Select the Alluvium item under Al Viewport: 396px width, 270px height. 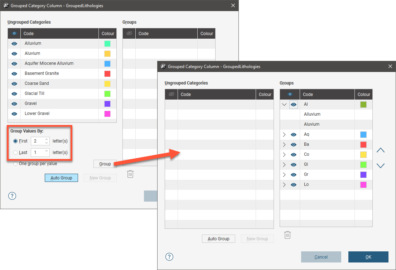click(x=312, y=114)
